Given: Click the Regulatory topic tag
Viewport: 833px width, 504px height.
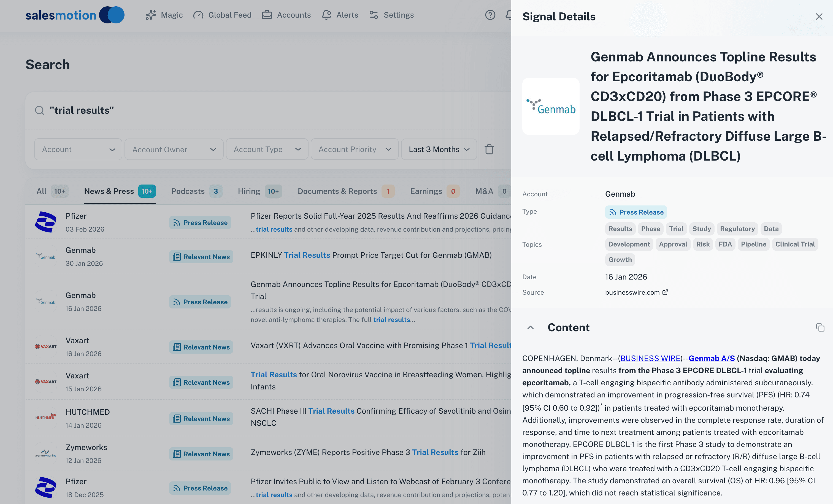Looking at the screenshot, I should point(737,229).
